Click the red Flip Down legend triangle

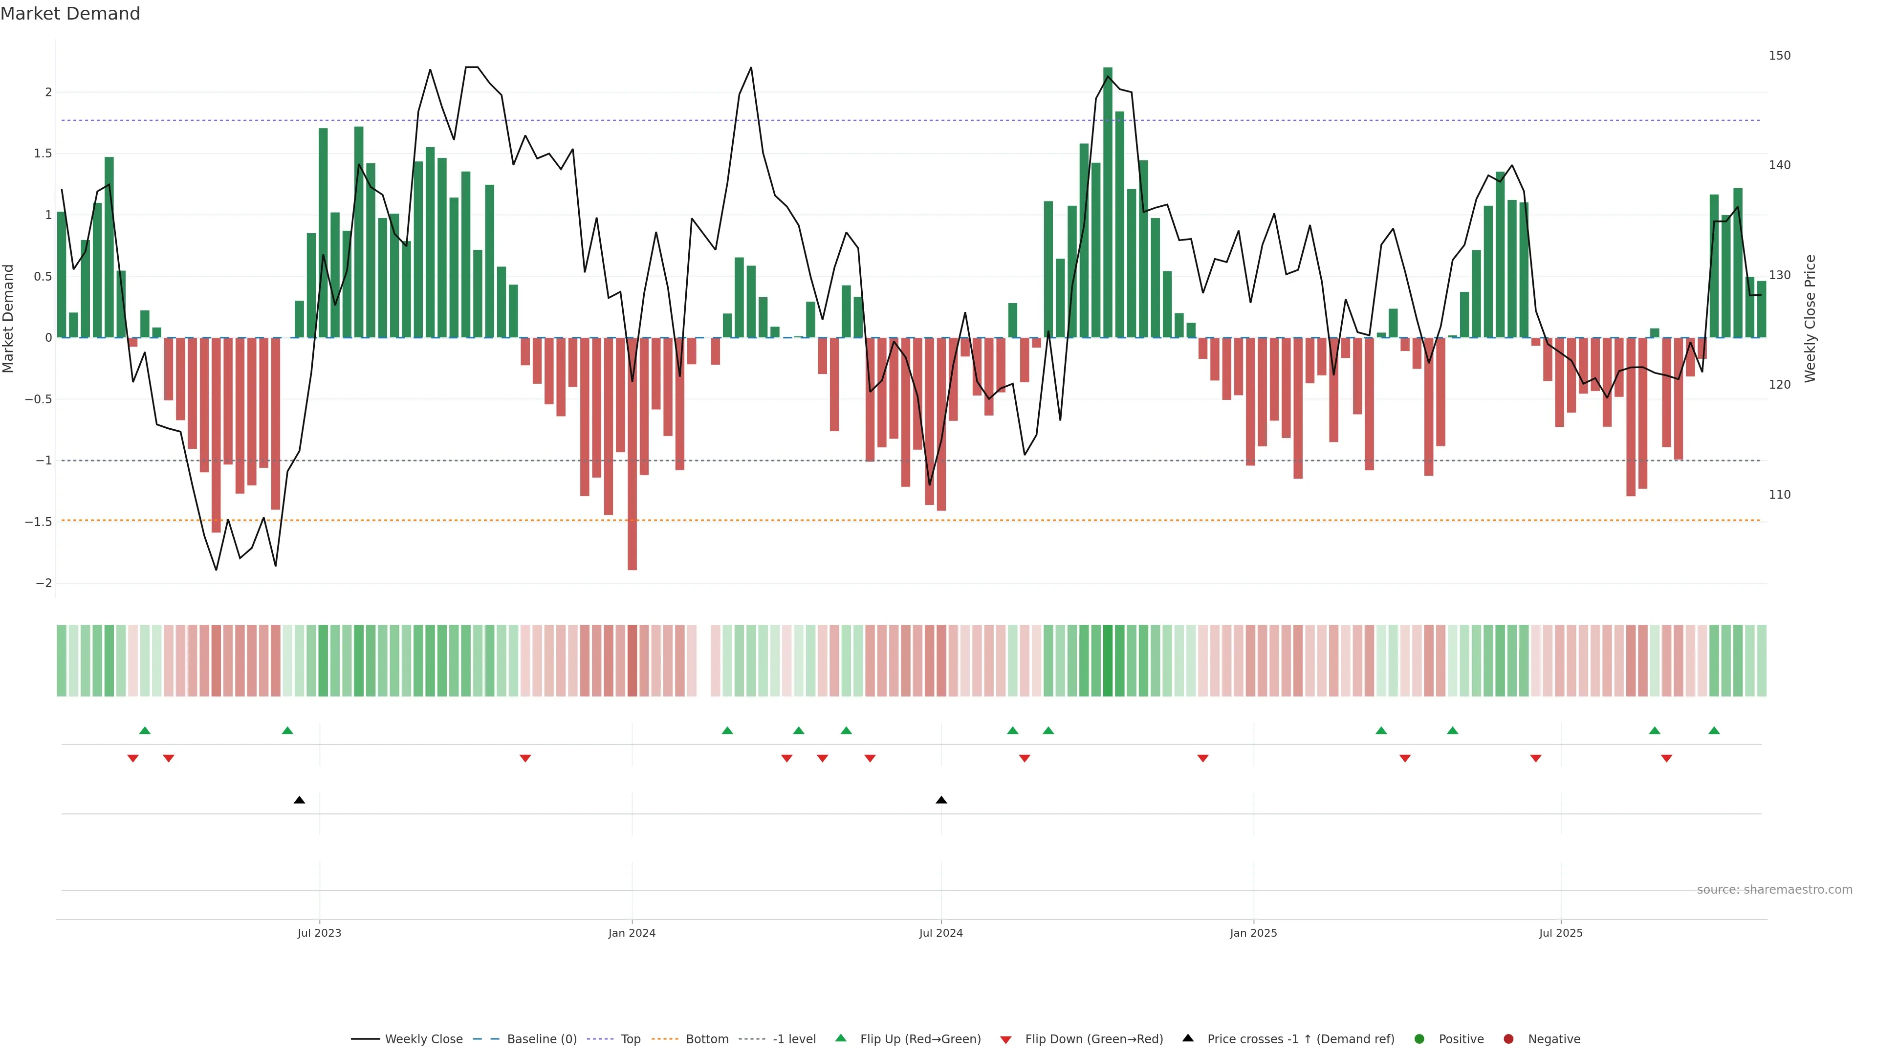1005,1040
